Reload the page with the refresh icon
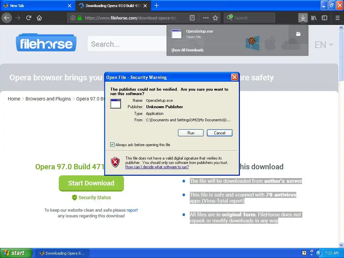 29,18
